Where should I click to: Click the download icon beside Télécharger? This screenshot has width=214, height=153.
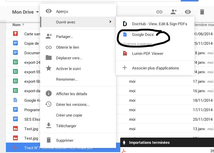click(49, 125)
